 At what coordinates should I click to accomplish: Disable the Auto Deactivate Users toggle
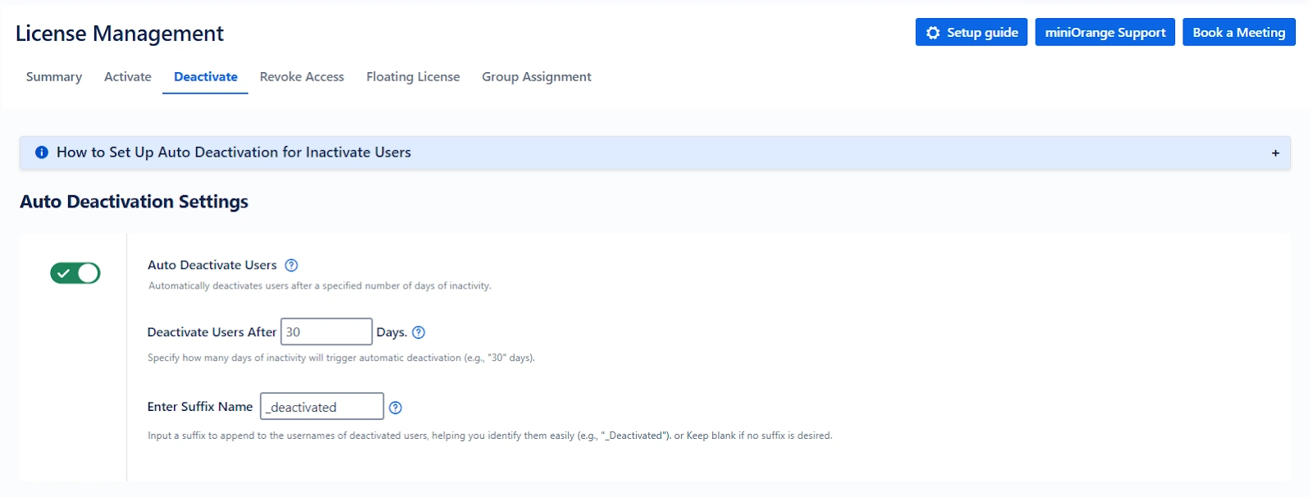coord(75,273)
